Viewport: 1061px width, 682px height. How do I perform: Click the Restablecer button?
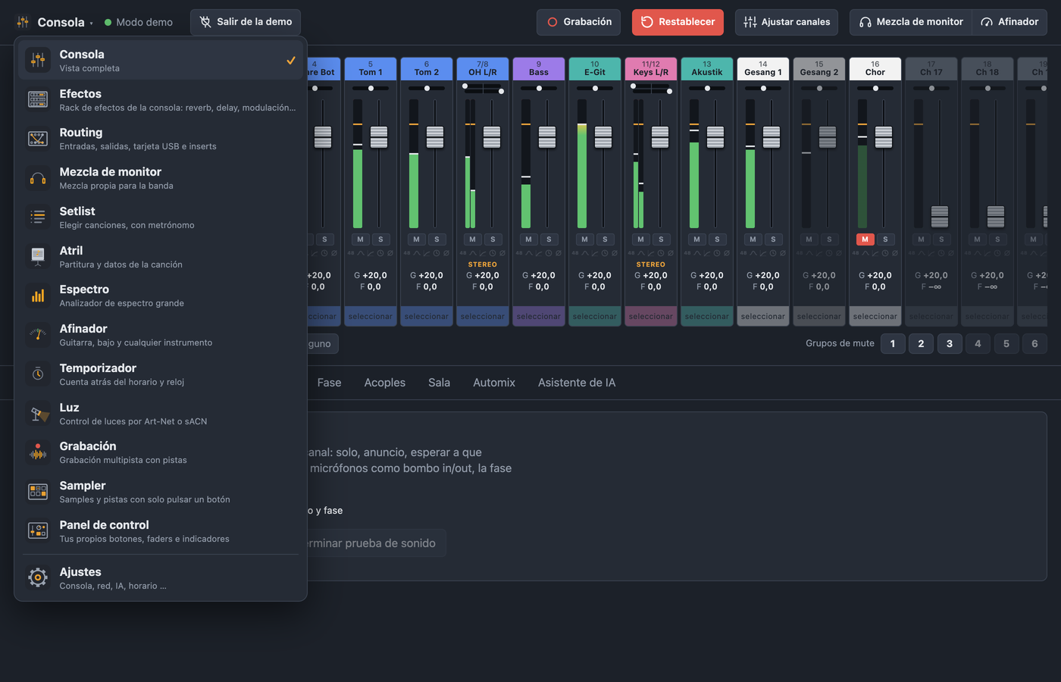pos(678,22)
